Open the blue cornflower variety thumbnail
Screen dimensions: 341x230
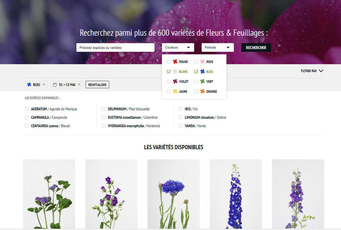point(173,194)
